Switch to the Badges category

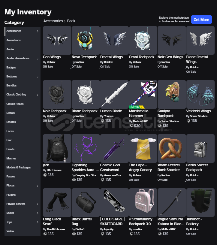(11, 68)
